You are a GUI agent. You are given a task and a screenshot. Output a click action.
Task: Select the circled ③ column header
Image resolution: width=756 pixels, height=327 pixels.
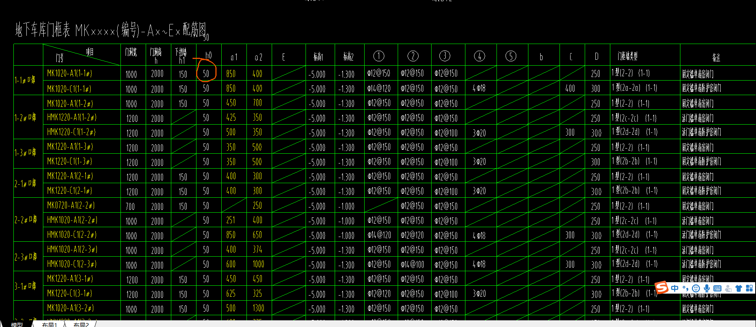[x=445, y=56]
